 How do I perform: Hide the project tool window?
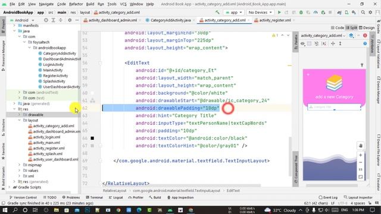77,20
